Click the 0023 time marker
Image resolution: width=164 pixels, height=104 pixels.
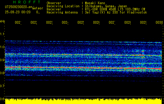point(49,23)
